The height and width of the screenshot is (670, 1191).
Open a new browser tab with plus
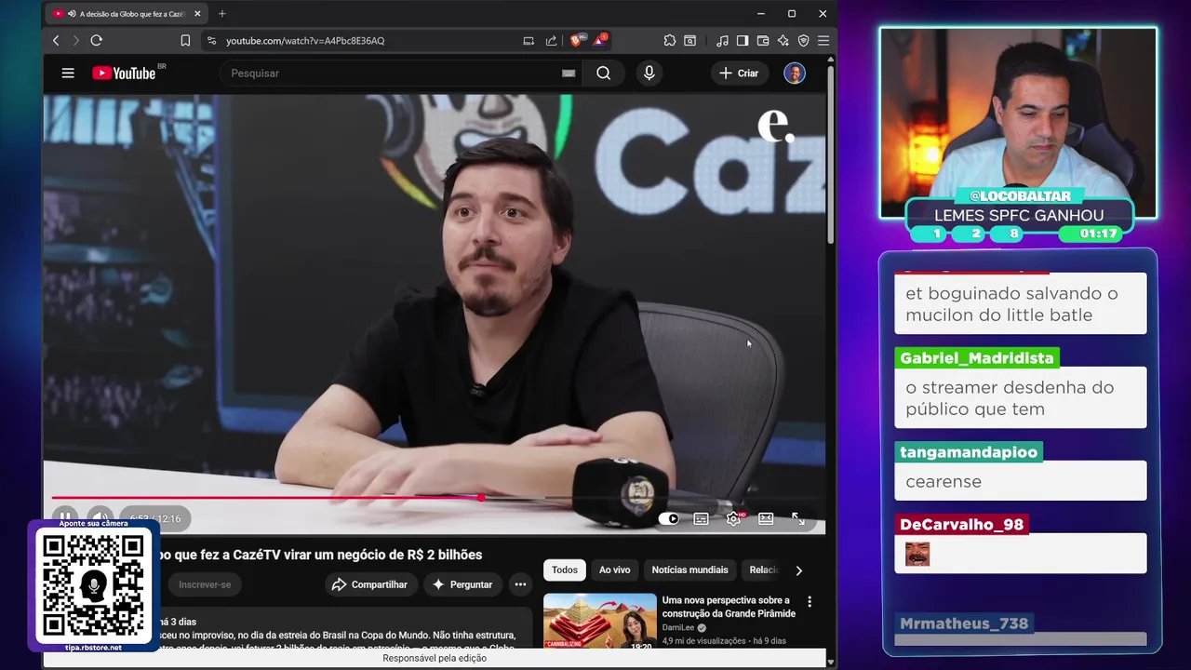221,14
